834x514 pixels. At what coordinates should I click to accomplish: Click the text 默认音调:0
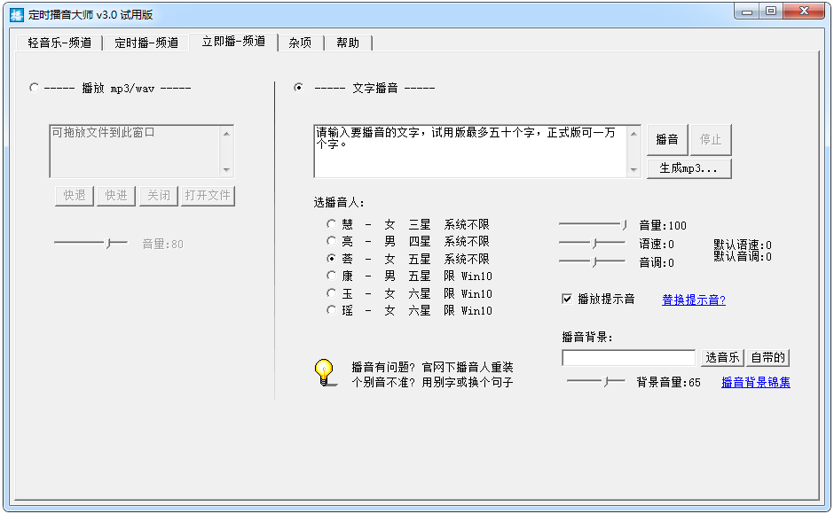[743, 257]
